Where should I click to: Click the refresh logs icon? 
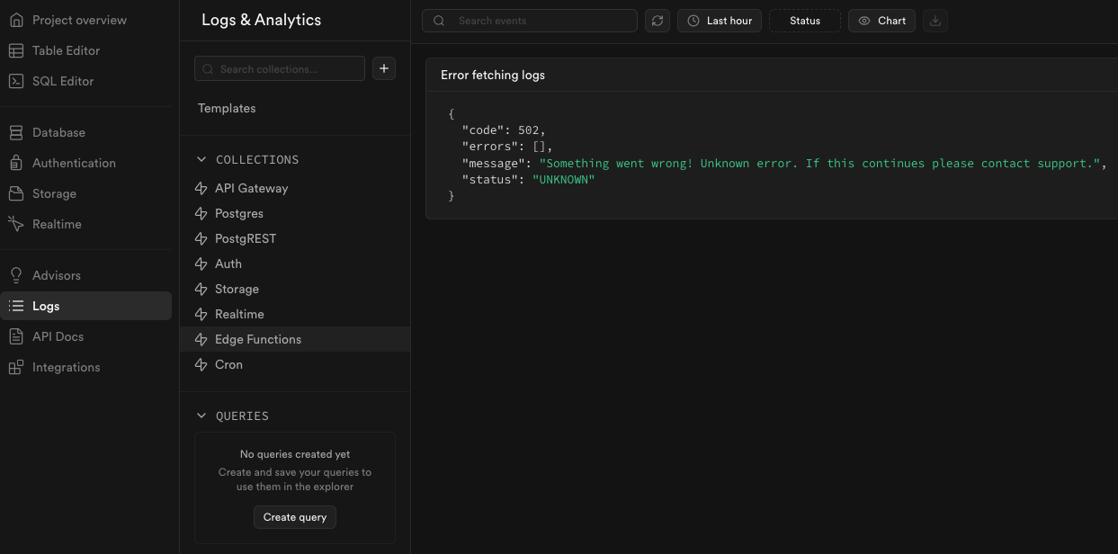pyautogui.click(x=657, y=21)
